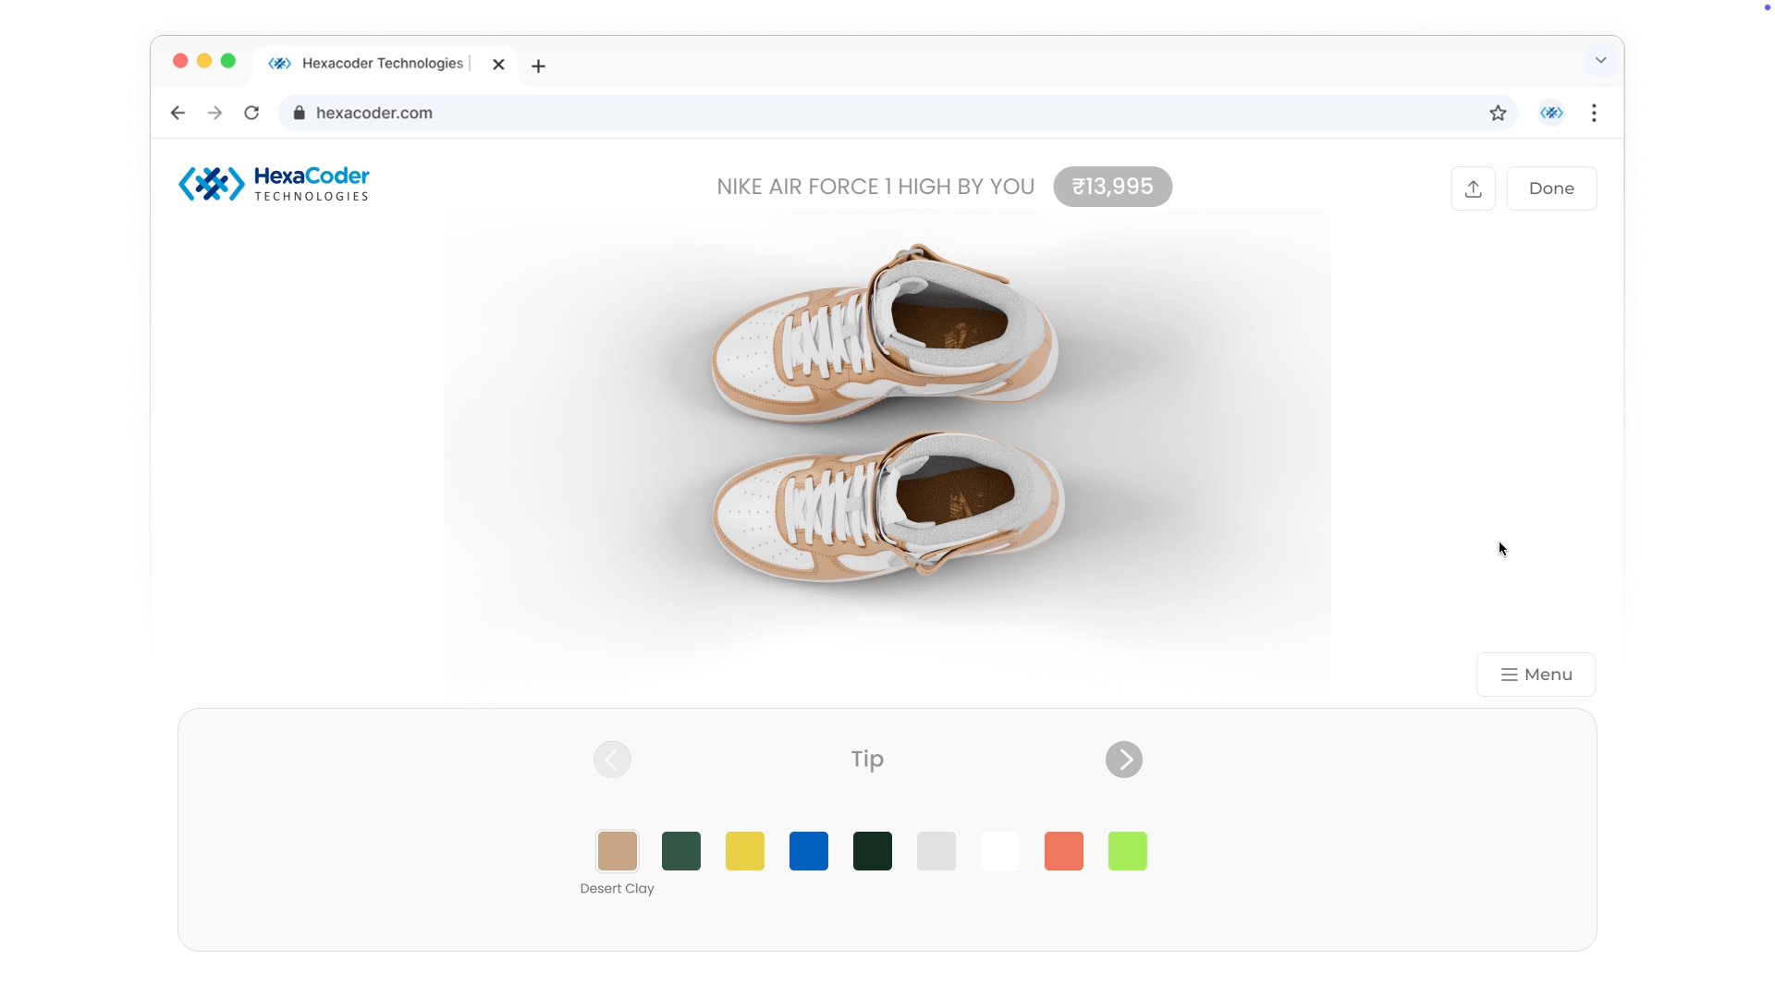The image size is (1775, 998).
Task: Choose the coral orange color swatch
Action: pyautogui.click(x=1063, y=851)
